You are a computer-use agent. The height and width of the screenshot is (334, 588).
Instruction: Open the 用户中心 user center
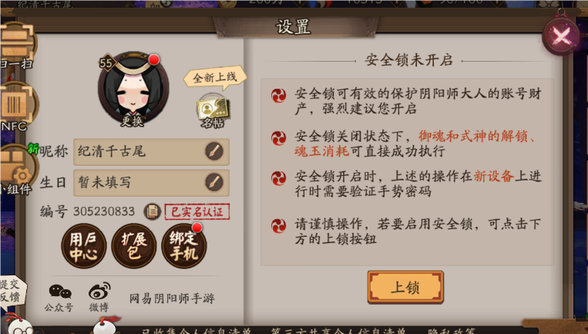click(84, 246)
